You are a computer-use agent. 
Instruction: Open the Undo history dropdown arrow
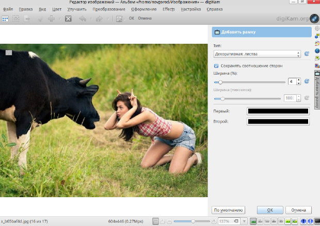[x=91, y=19]
